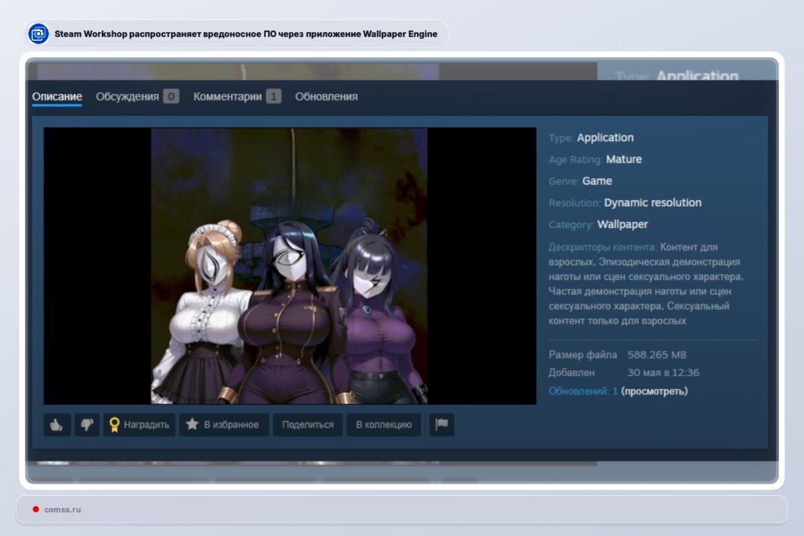
Task: Add item via В избранное button
Action: click(224, 424)
